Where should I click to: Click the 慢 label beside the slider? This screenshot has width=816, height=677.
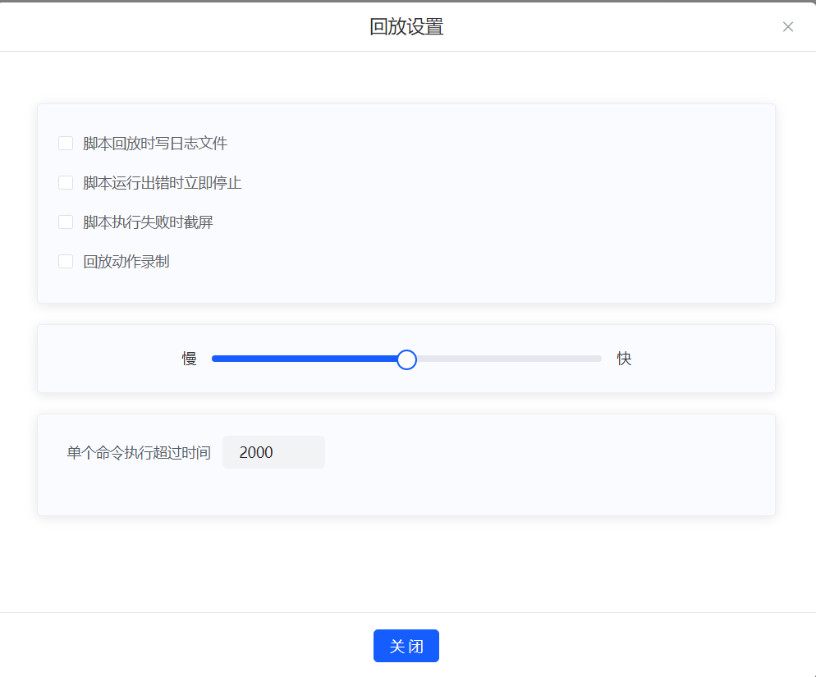[190, 359]
